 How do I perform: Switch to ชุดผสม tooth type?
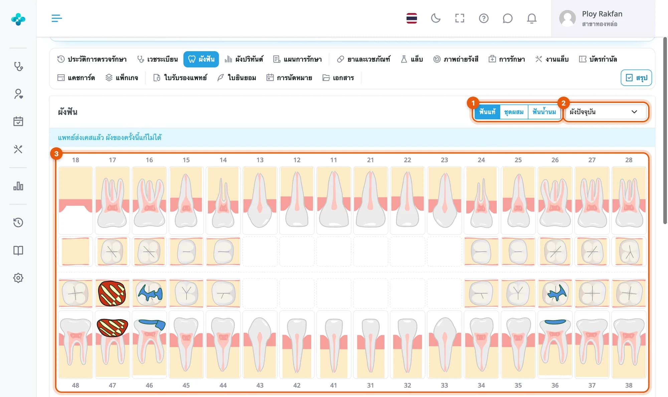coord(514,112)
